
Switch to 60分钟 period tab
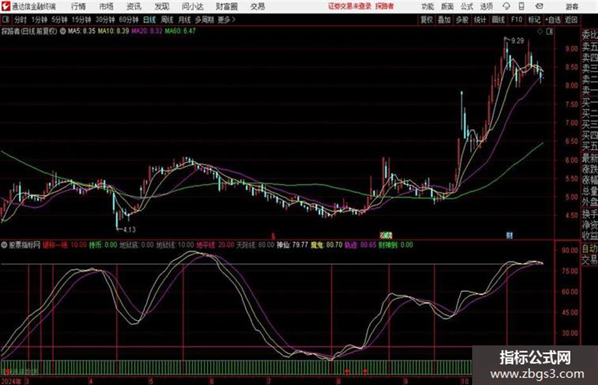click(128, 20)
